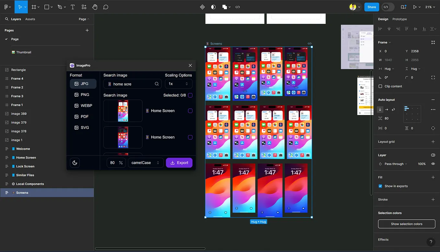Select the Pen tool

pos(60,7)
